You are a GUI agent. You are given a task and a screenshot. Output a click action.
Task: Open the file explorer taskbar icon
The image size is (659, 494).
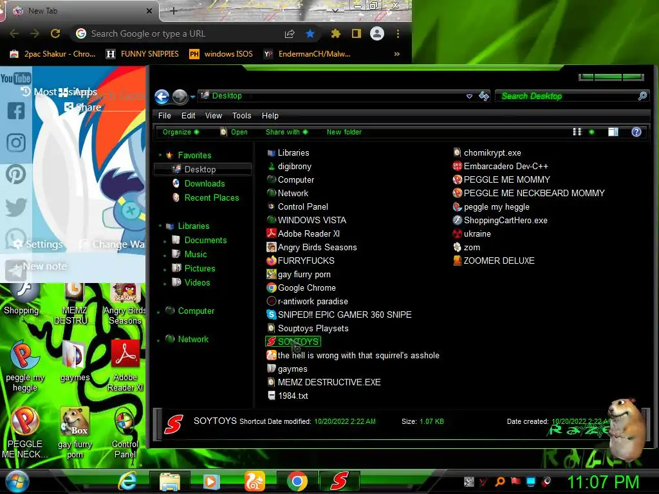(170, 481)
